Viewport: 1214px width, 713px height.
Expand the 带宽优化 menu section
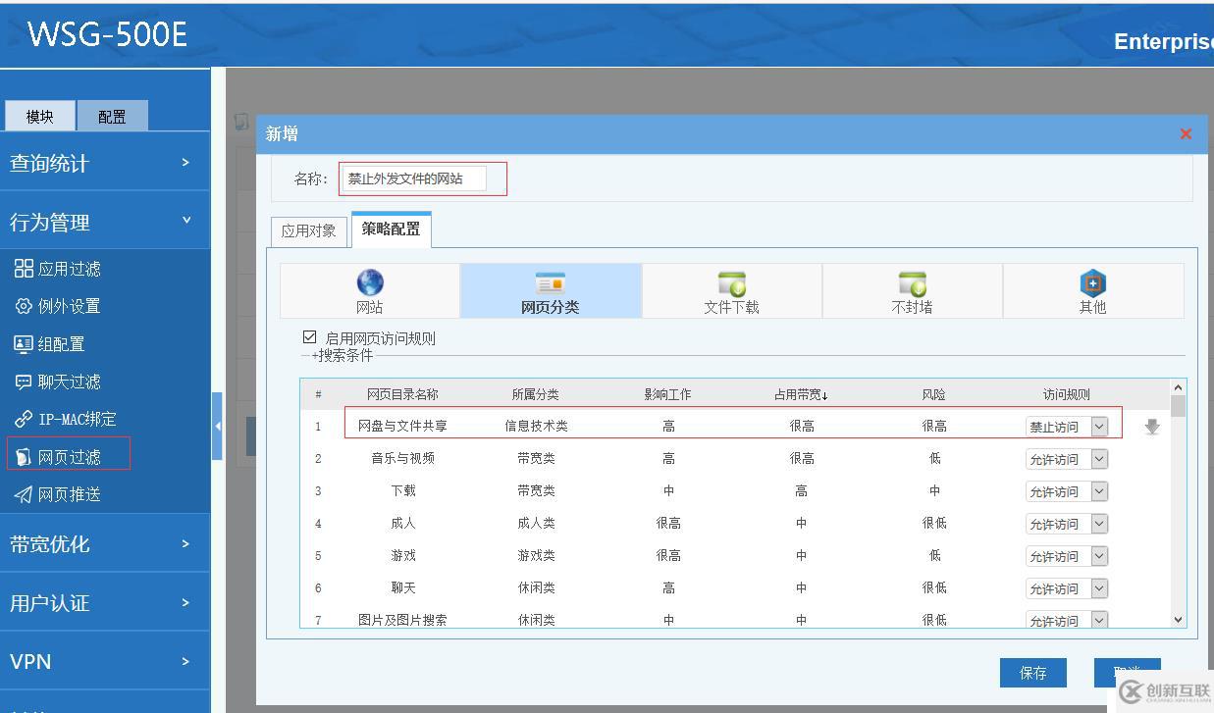click(59, 542)
